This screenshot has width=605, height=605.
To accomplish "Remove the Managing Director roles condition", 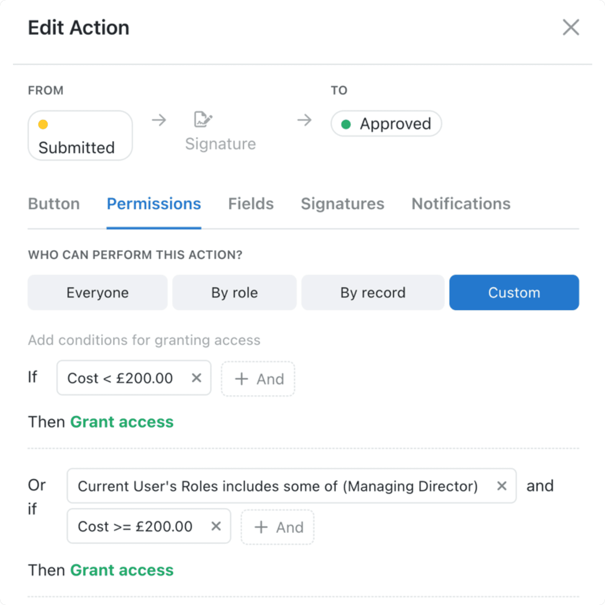I will [502, 486].
